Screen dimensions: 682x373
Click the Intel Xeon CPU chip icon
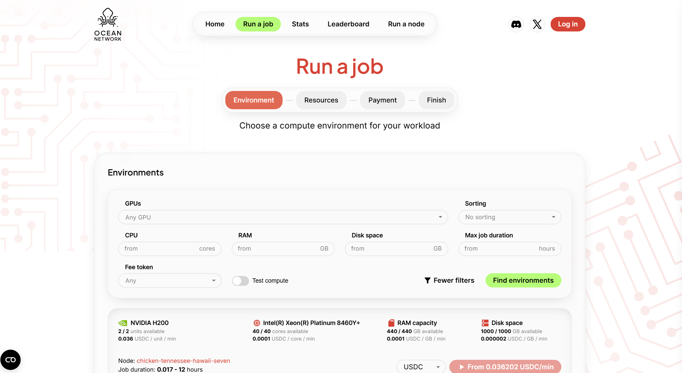point(256,323)
